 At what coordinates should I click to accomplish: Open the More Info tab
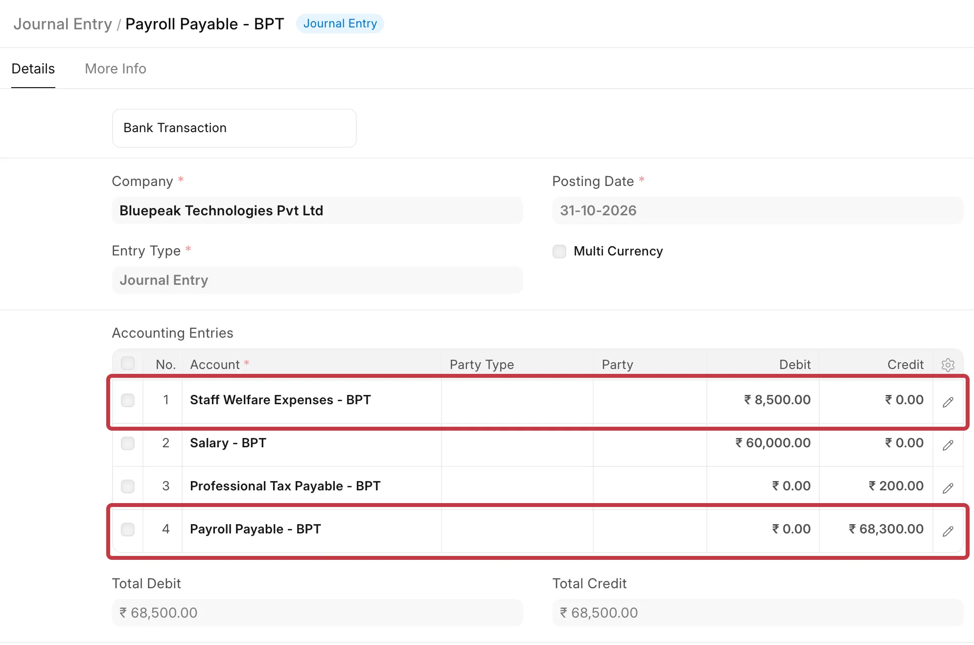(116, 69)
